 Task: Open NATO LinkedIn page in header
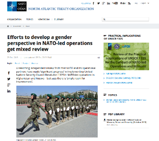click(108, 3)
